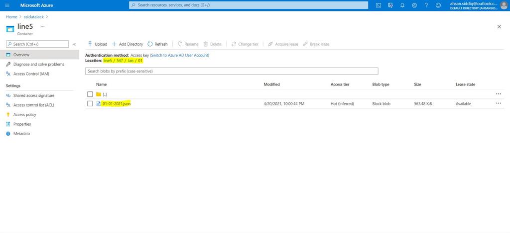The height and width of the screenshot is (233, 510).
Task: Click Upload in the toolbar
Action: pyautogui.click(x=97, y=44)
